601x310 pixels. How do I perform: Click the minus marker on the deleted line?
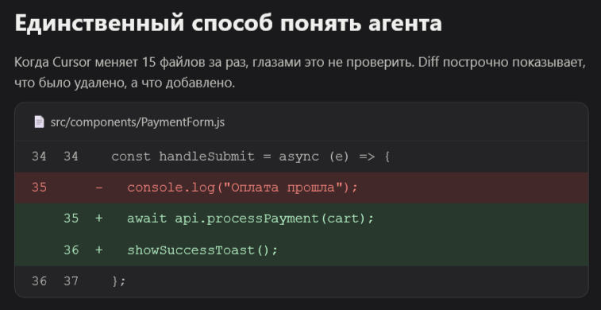pos(99,188)
